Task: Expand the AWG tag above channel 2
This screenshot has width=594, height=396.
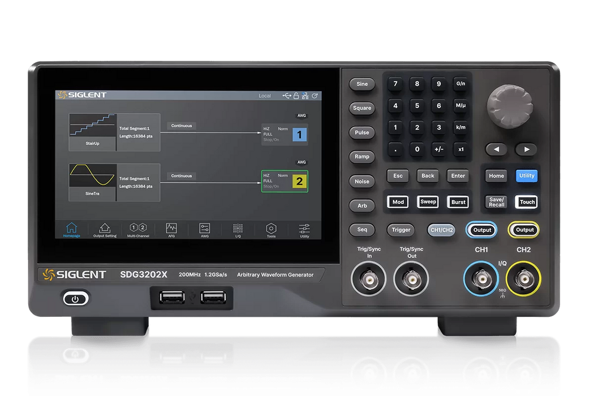Action: pos(301,162)
